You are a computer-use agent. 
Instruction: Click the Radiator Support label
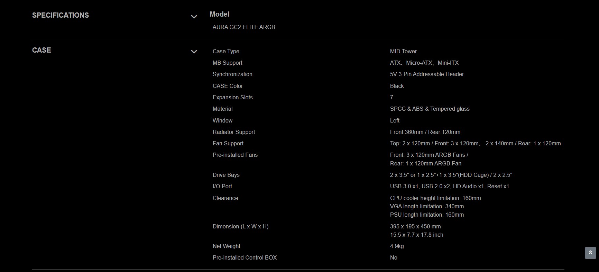[234, 132]
